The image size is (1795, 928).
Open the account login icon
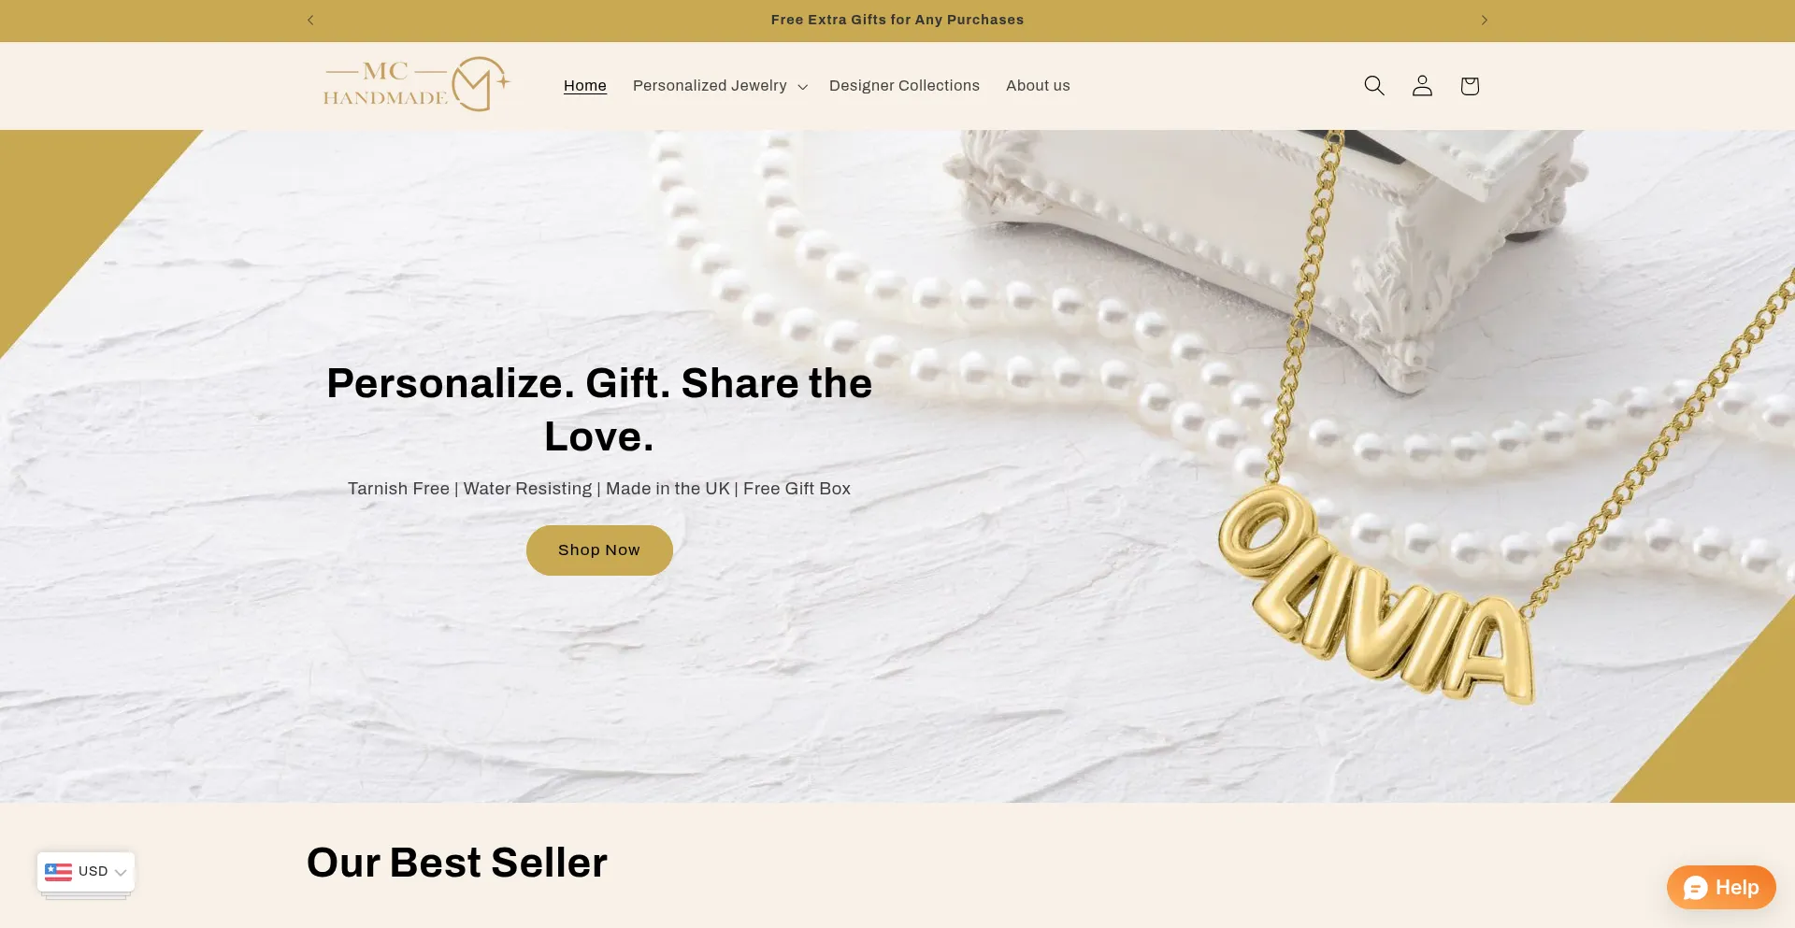coord(1422,86)
